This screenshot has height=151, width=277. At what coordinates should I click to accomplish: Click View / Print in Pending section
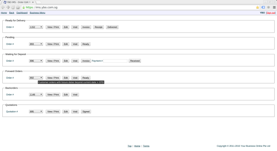pyautogui.click(x=53, y=44)
